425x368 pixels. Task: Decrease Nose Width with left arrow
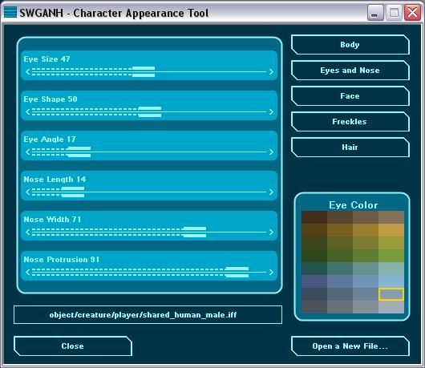pos(27,233)
